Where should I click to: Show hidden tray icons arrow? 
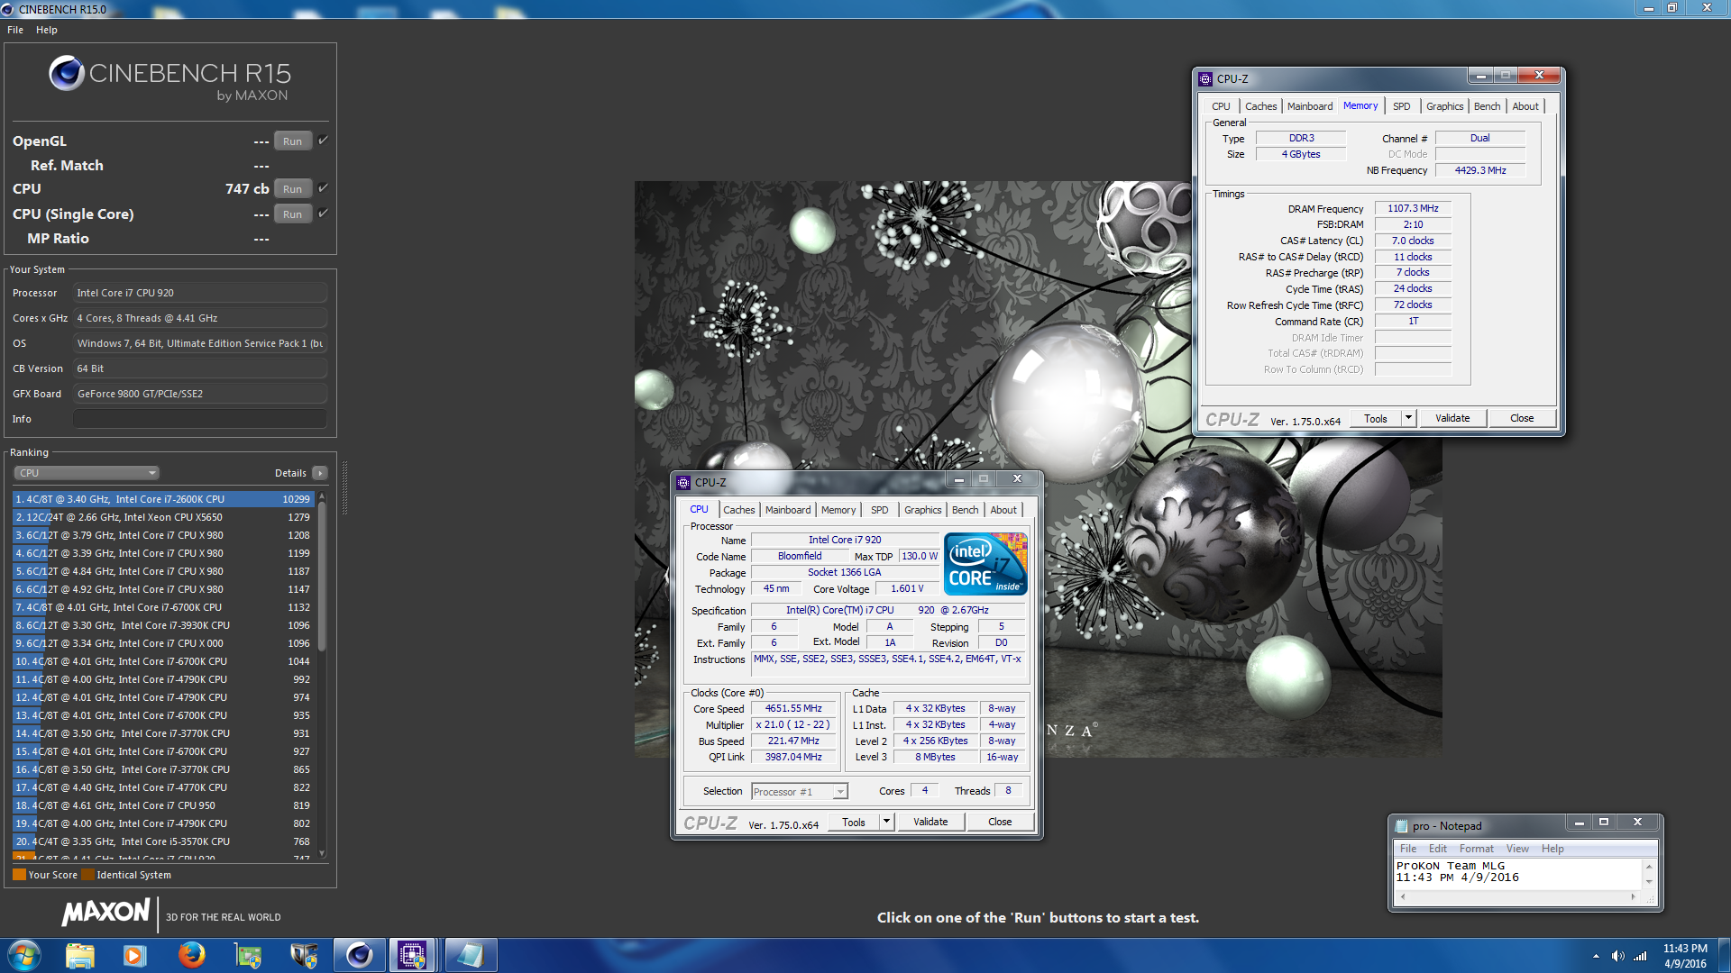pos(1596,956)
